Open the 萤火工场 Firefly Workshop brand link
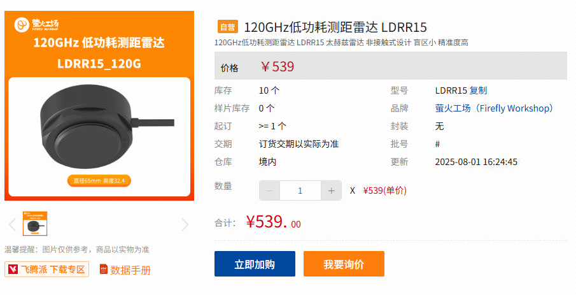 pos(494,108)
